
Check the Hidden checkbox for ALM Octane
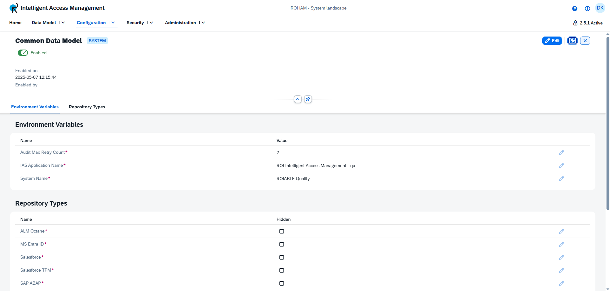coord(281,231)
